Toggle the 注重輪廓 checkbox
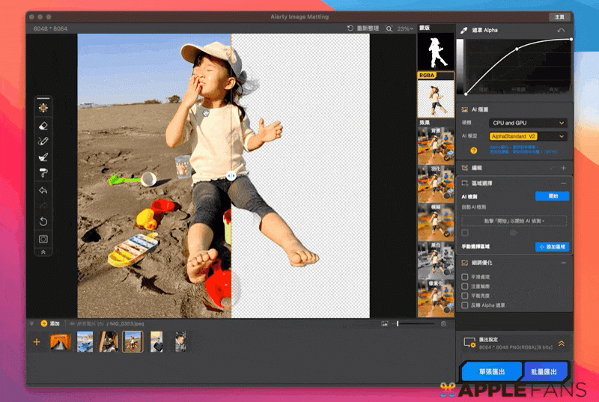 point(465,286)
